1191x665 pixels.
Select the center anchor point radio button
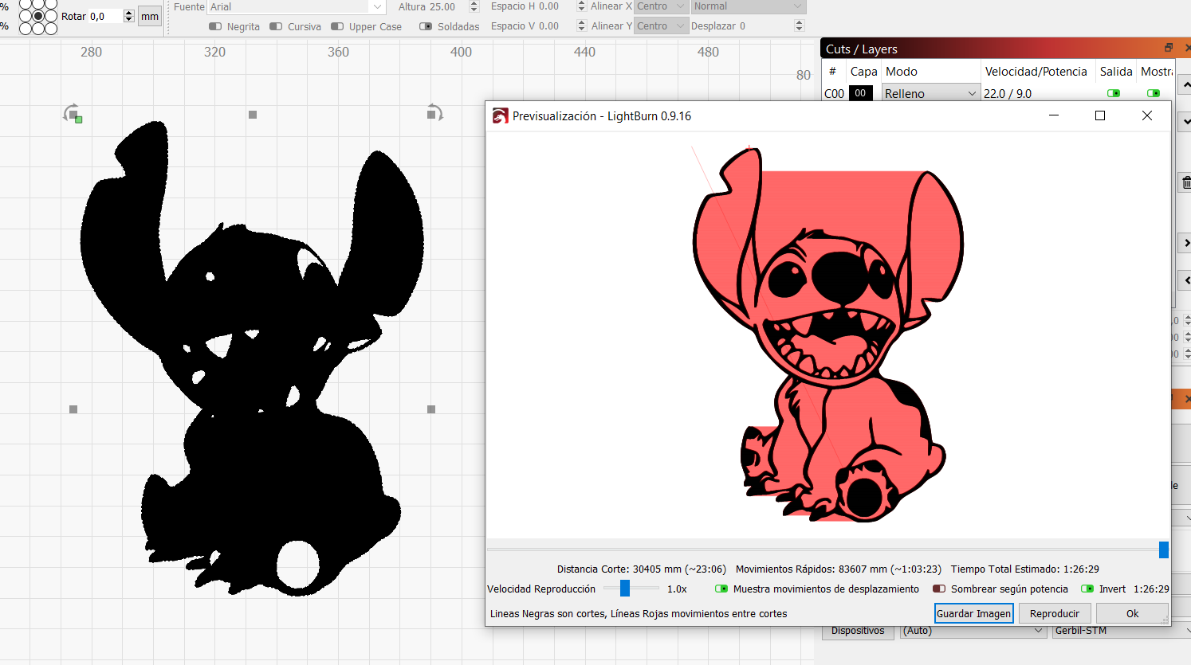coord(38,16)
